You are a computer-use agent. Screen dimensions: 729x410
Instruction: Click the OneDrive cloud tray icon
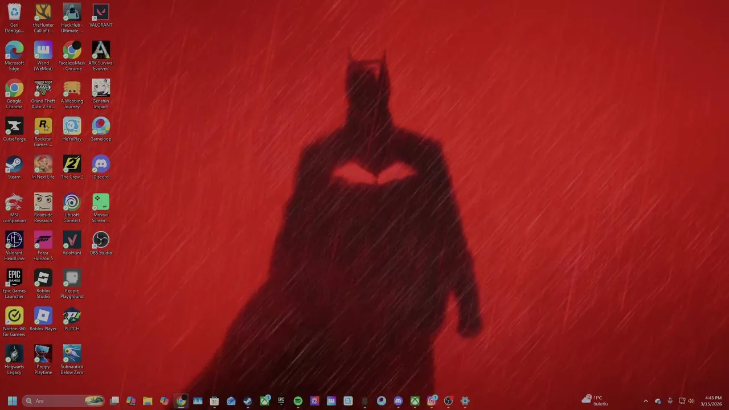tap(658, 401)
